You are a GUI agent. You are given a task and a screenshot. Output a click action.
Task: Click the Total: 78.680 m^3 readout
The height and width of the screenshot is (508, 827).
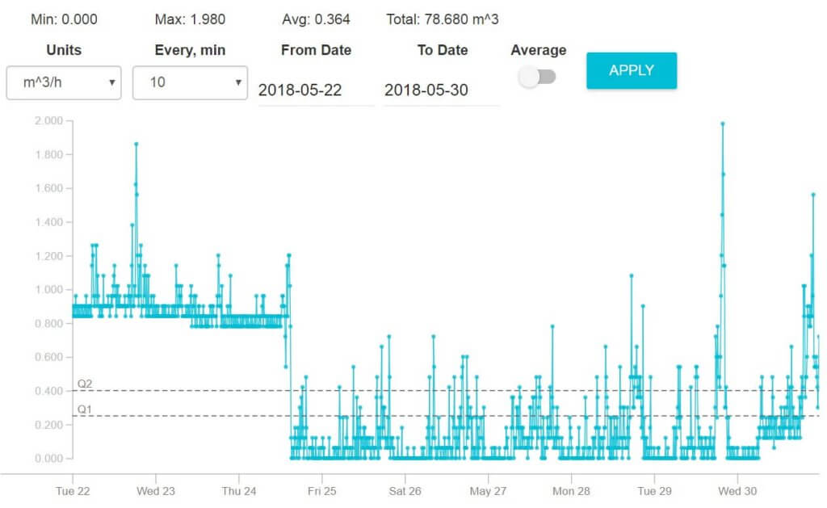tap(443, 19)
